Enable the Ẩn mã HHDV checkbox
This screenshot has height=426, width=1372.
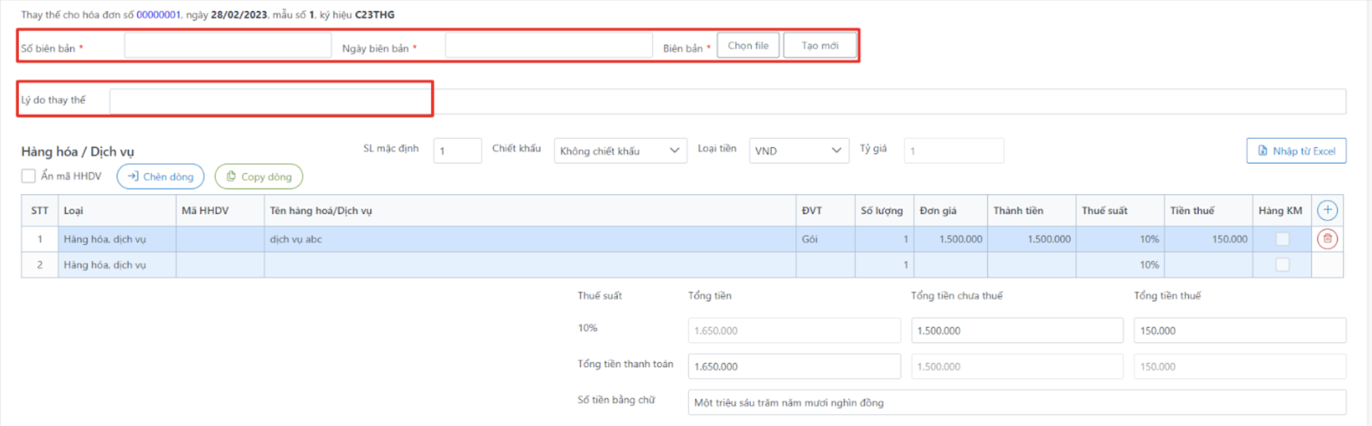[x=29, y=176]
